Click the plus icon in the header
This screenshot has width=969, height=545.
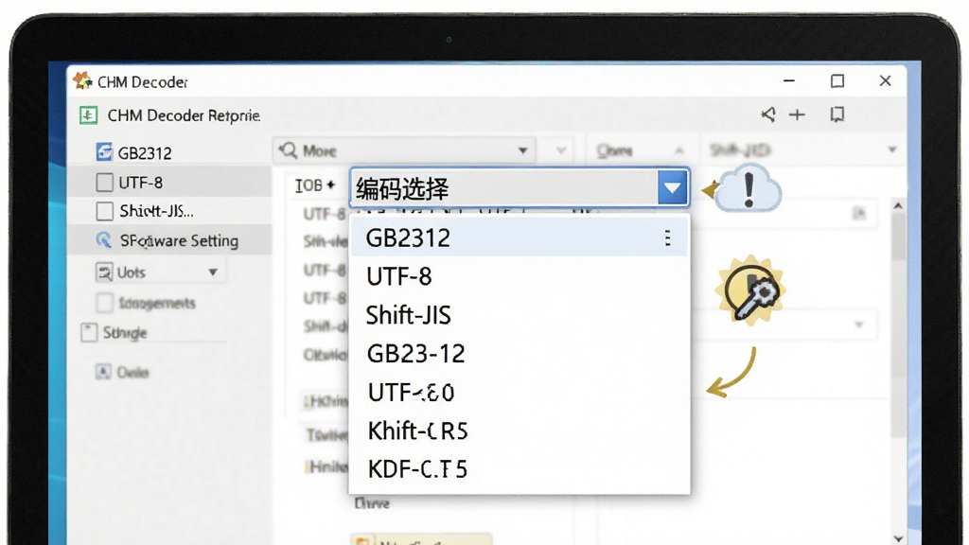coord(797,114)
